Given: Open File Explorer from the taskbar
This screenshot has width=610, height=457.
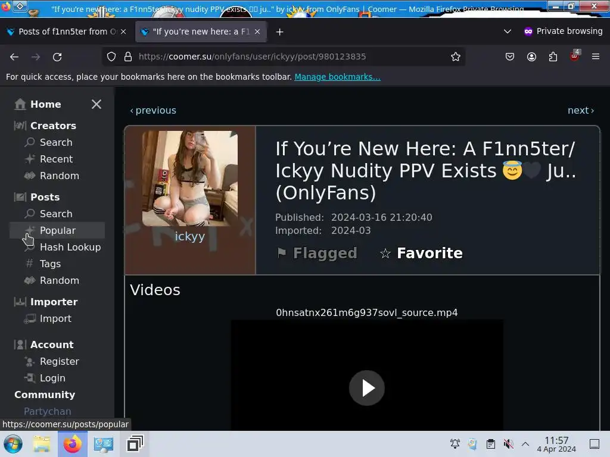Looking at the screenshot, I should [x=42, y=444].
